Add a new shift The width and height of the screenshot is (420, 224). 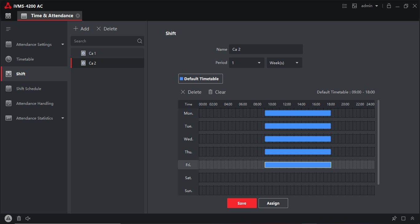tap(81, 29)
